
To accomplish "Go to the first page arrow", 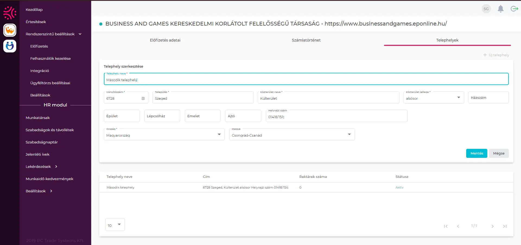I will [446, 226].
